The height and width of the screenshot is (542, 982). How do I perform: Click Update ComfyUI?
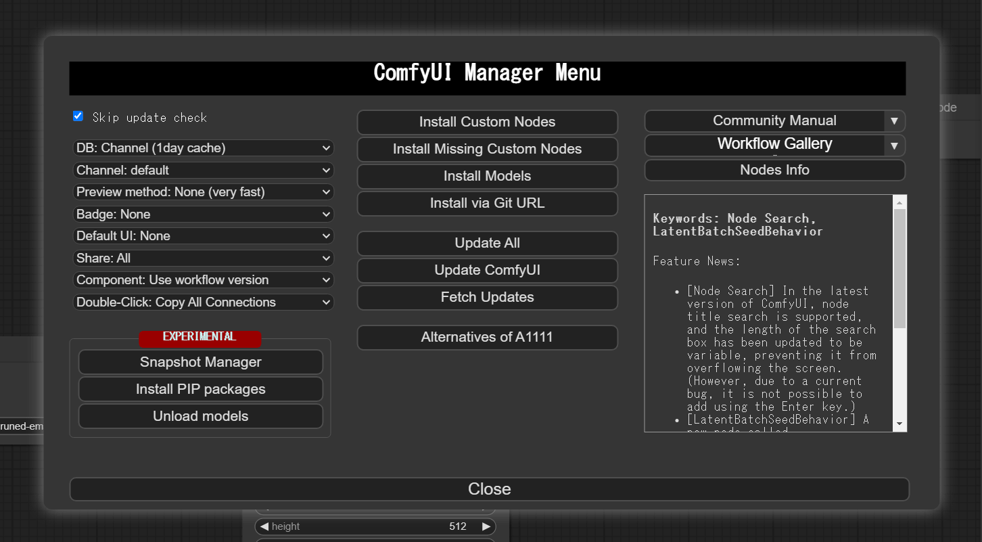(487, 270)
